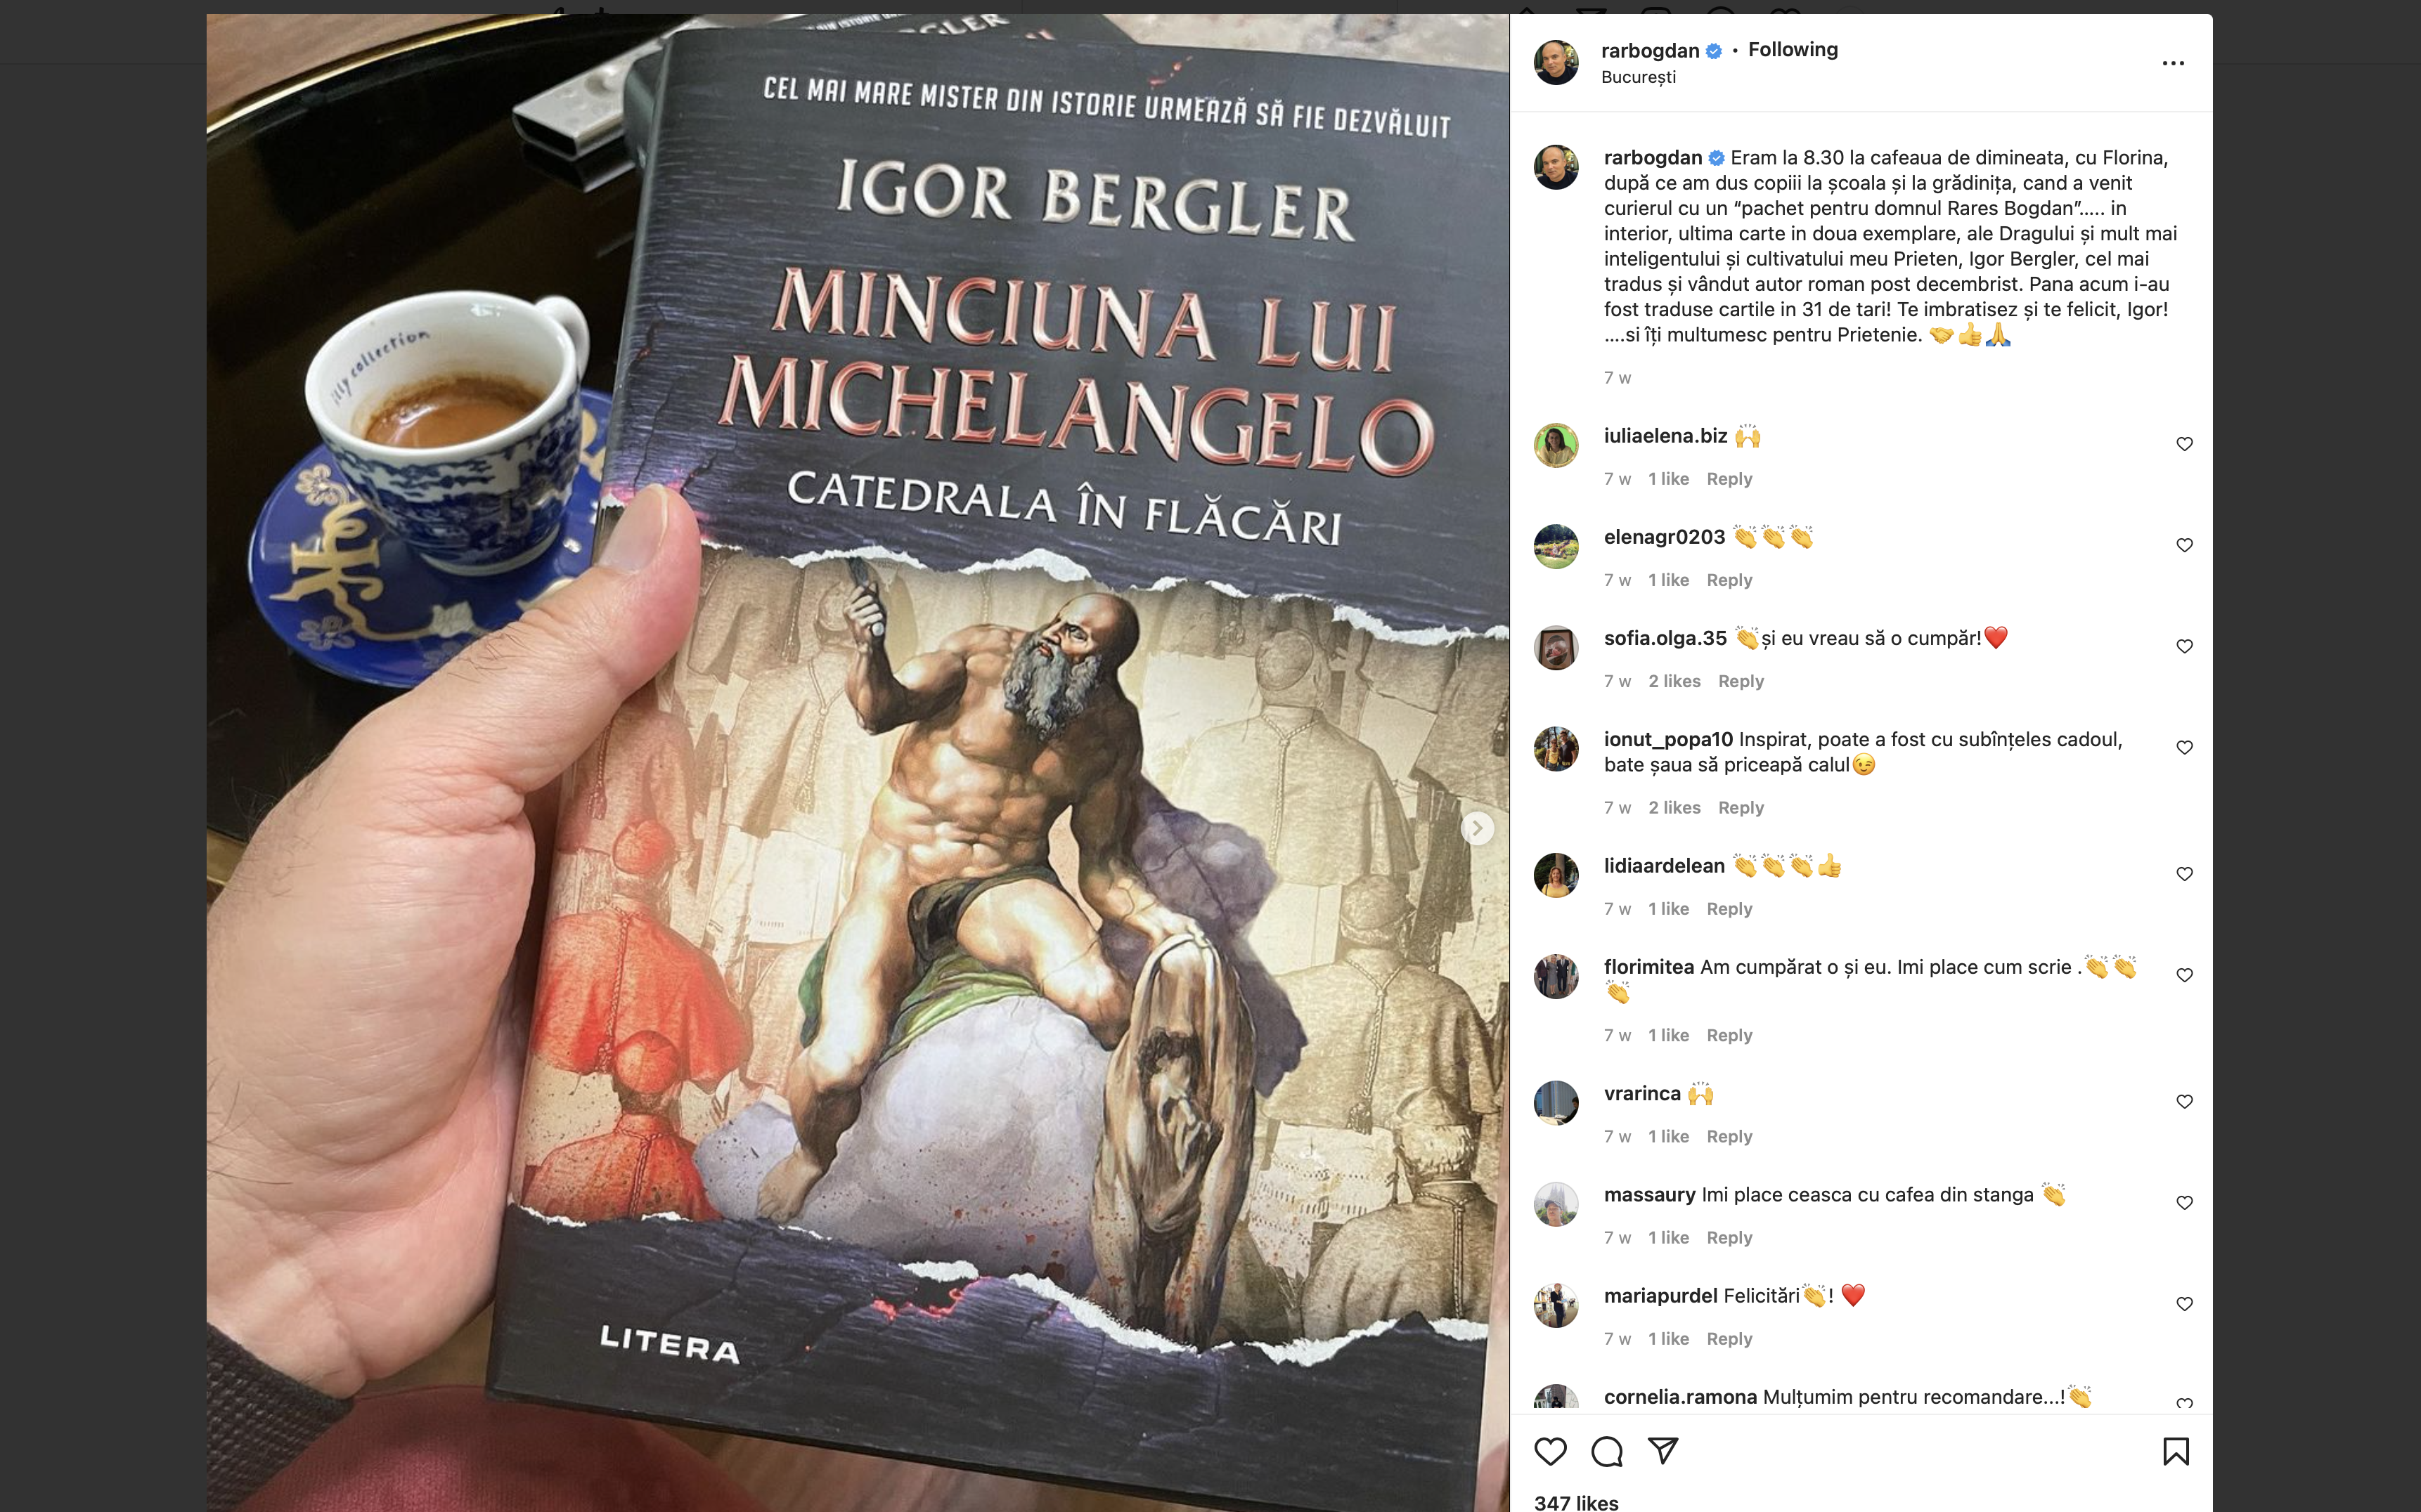Viewport: 2421px width, 1512px height.
Task: Open the București location link
Action: click(x=1638, y=77)
